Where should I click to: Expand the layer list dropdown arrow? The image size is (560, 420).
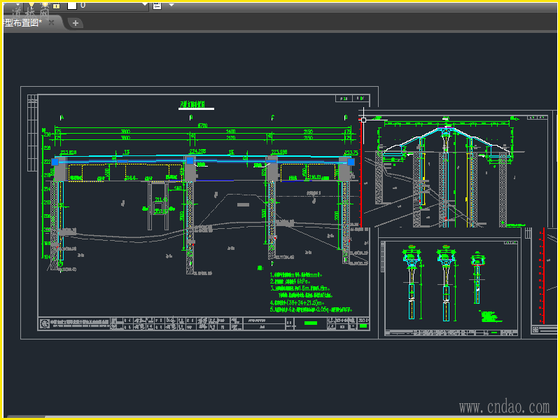[144, 5]
